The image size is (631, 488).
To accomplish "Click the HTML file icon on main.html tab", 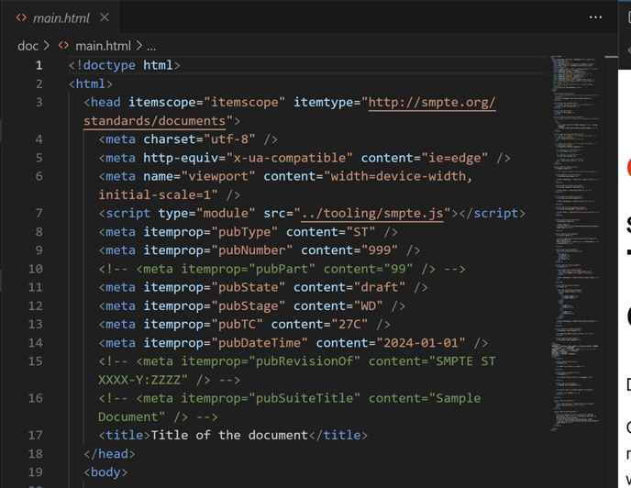I will (21, 17).
